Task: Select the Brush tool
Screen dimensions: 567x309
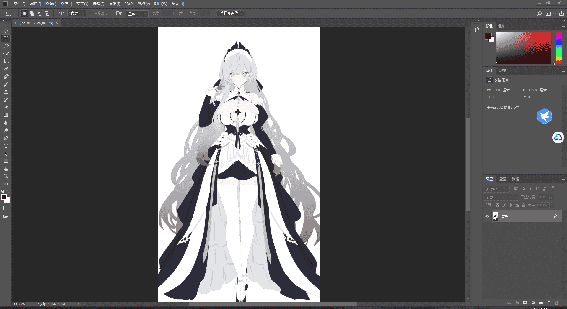Action: pyautogui.click(x=6, y=84)
